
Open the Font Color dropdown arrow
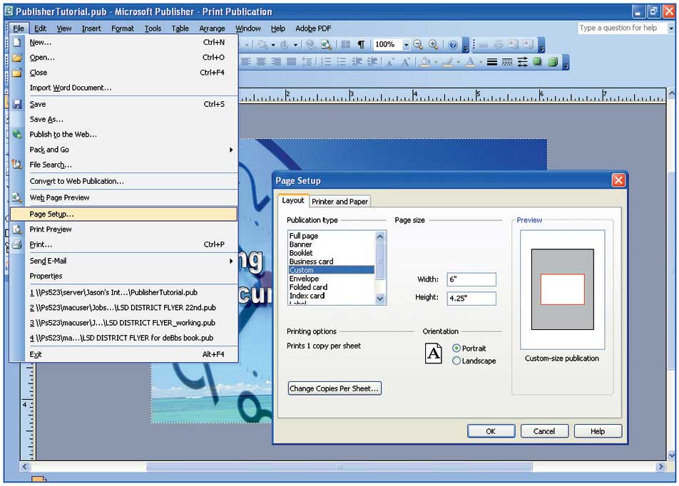(481, 62)
